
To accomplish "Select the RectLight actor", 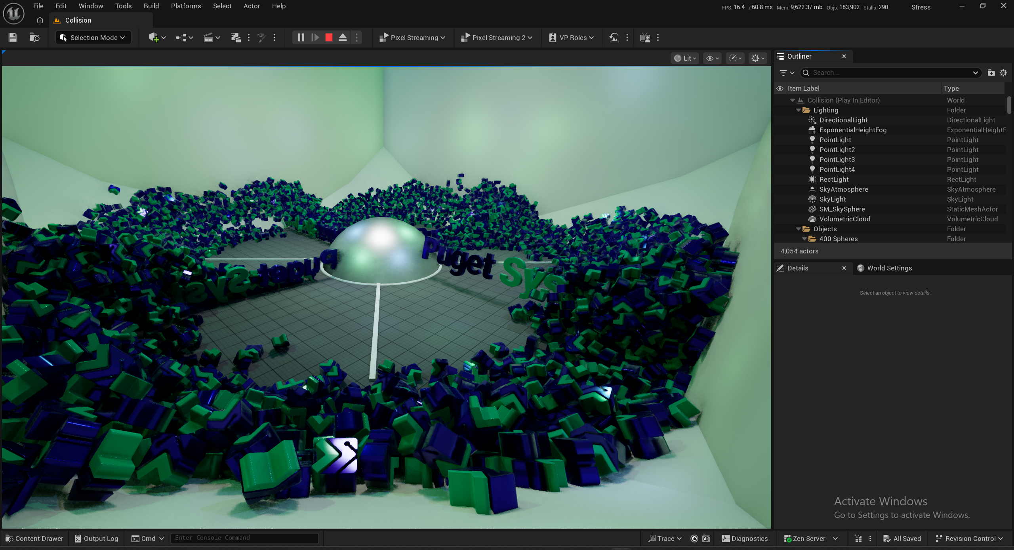I will pyautogui.click(x=890, y=179).
